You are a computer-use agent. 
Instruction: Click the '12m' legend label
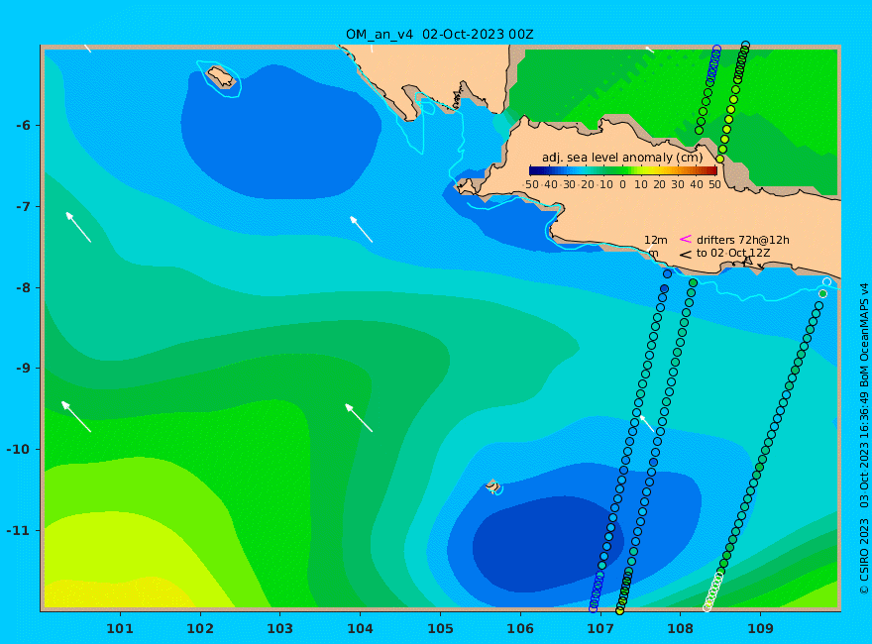click(x=656, y=240)
